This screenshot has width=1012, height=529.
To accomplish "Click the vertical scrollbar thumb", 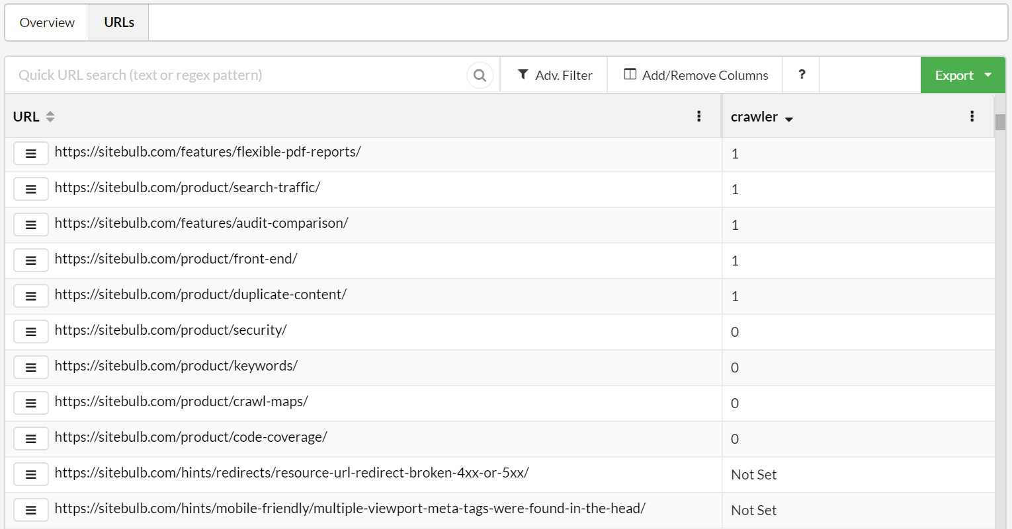I will (x=1000, y=122).
